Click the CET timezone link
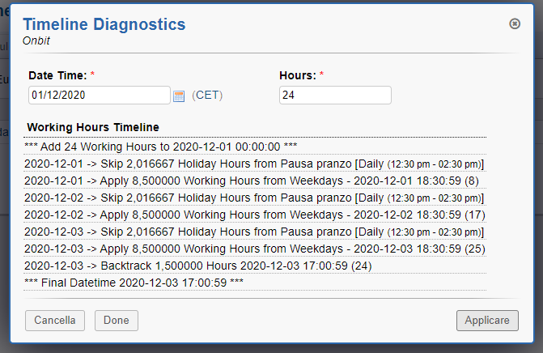 coord(208,96)
